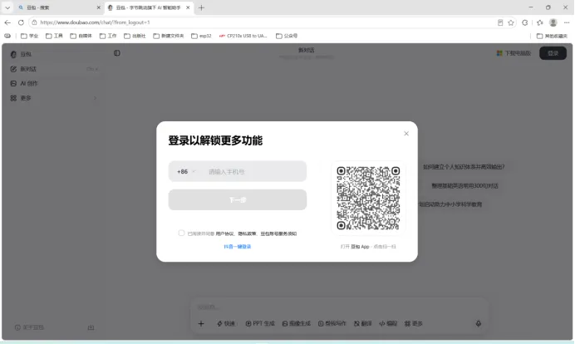This screenshot has height=344, width=575.
Task: Click the browser extensions refresh icon
Action: click(x=525, y=22)
